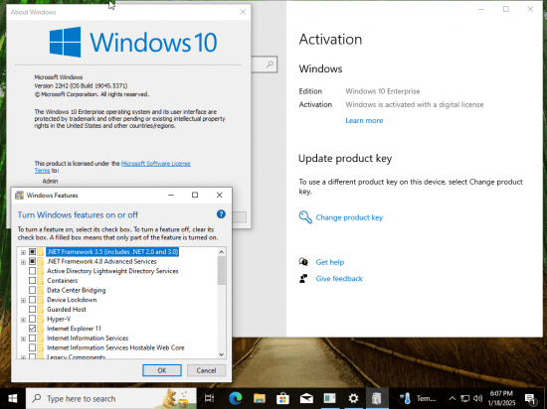Expand the Device Lockdown tree node
The width and height of the screenshot is (547, 409).
[x=23, y=300]
